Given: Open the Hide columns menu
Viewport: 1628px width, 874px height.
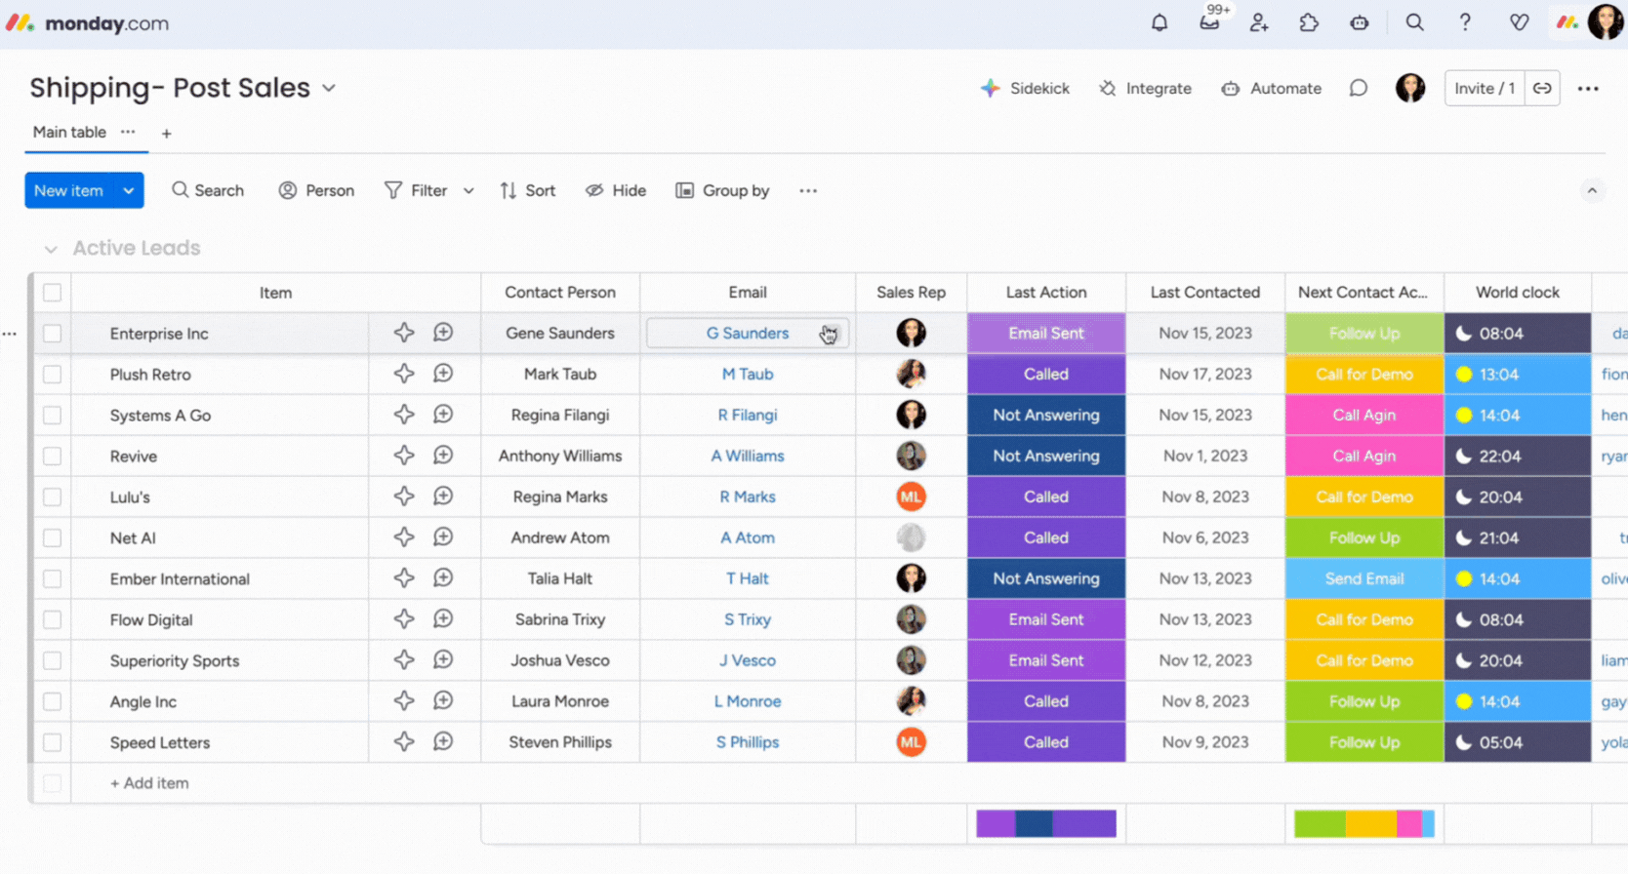Looking at the screenshot, I should point(616,191).
